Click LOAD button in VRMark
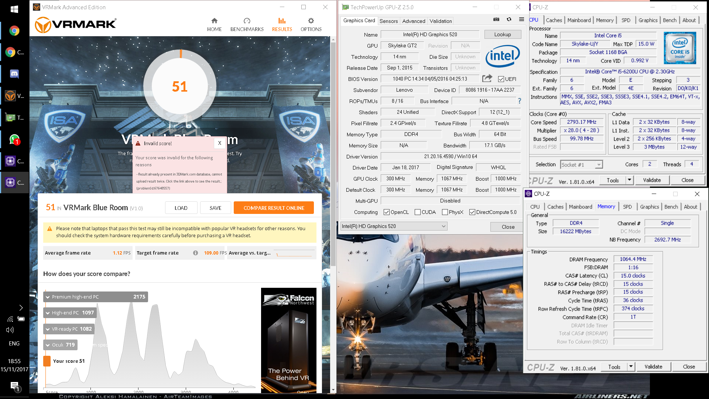Image resolution: width=709 pixels, height=399 pixels. pyautogui.click(x=181, y=208)
